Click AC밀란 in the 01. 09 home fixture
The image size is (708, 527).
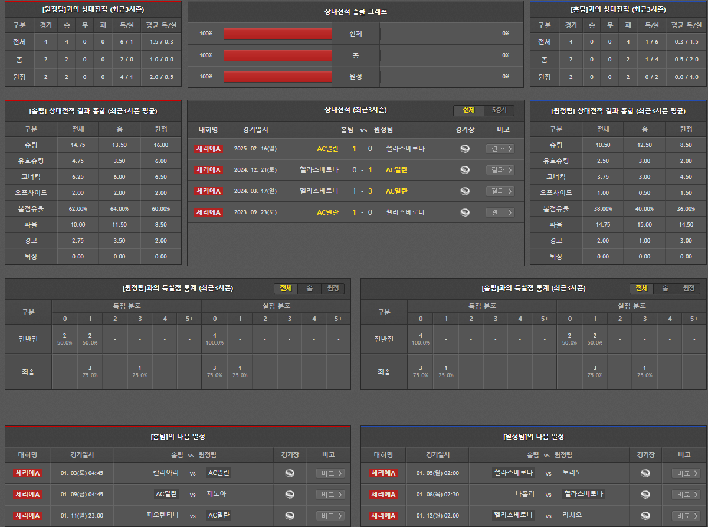point(166,495)
